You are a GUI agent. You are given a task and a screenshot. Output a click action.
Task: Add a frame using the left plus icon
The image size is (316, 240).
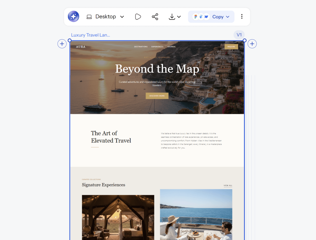click(x=62, y=44)
